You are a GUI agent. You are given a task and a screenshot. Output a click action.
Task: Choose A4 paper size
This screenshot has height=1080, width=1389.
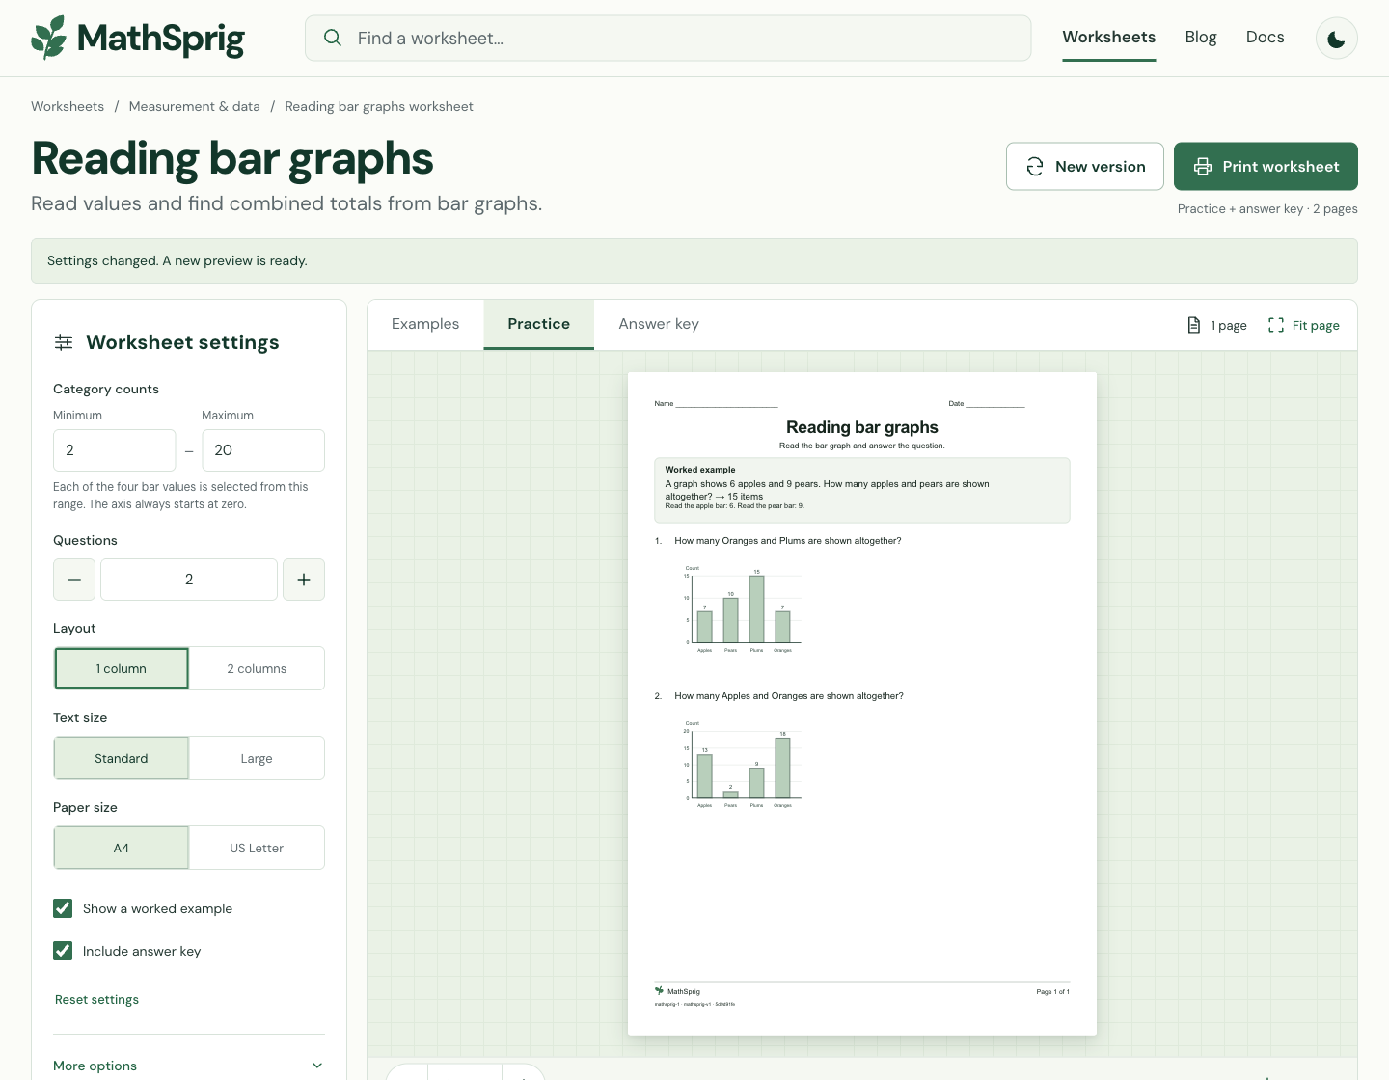122,848
